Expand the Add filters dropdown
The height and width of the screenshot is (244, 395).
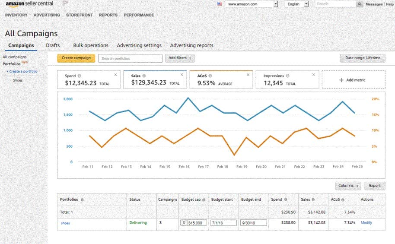180,58
